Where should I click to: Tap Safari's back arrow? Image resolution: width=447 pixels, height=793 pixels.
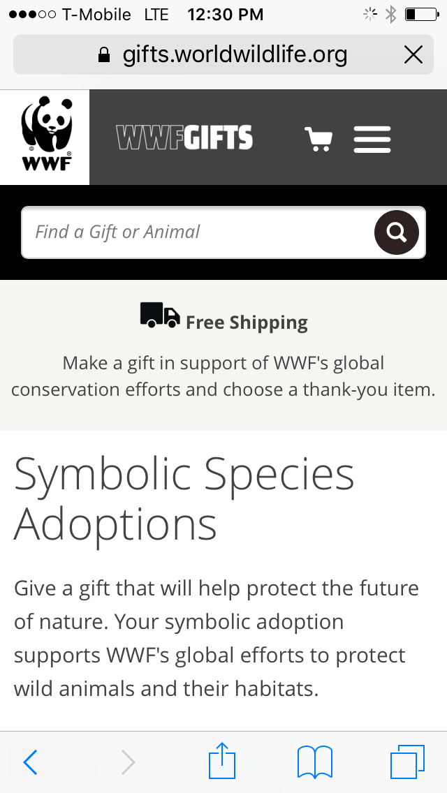30,762
